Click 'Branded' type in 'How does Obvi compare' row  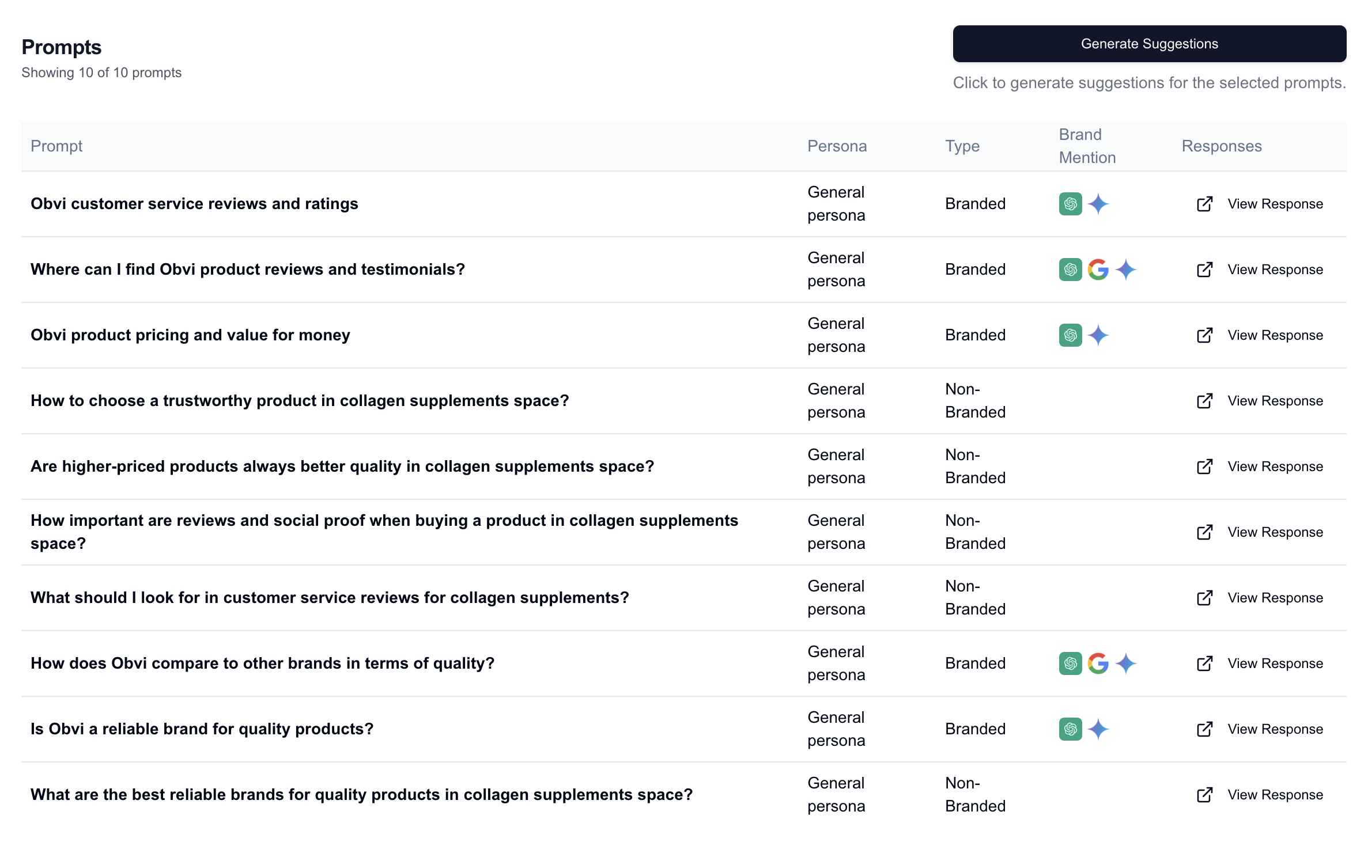(x=975, y=663)
